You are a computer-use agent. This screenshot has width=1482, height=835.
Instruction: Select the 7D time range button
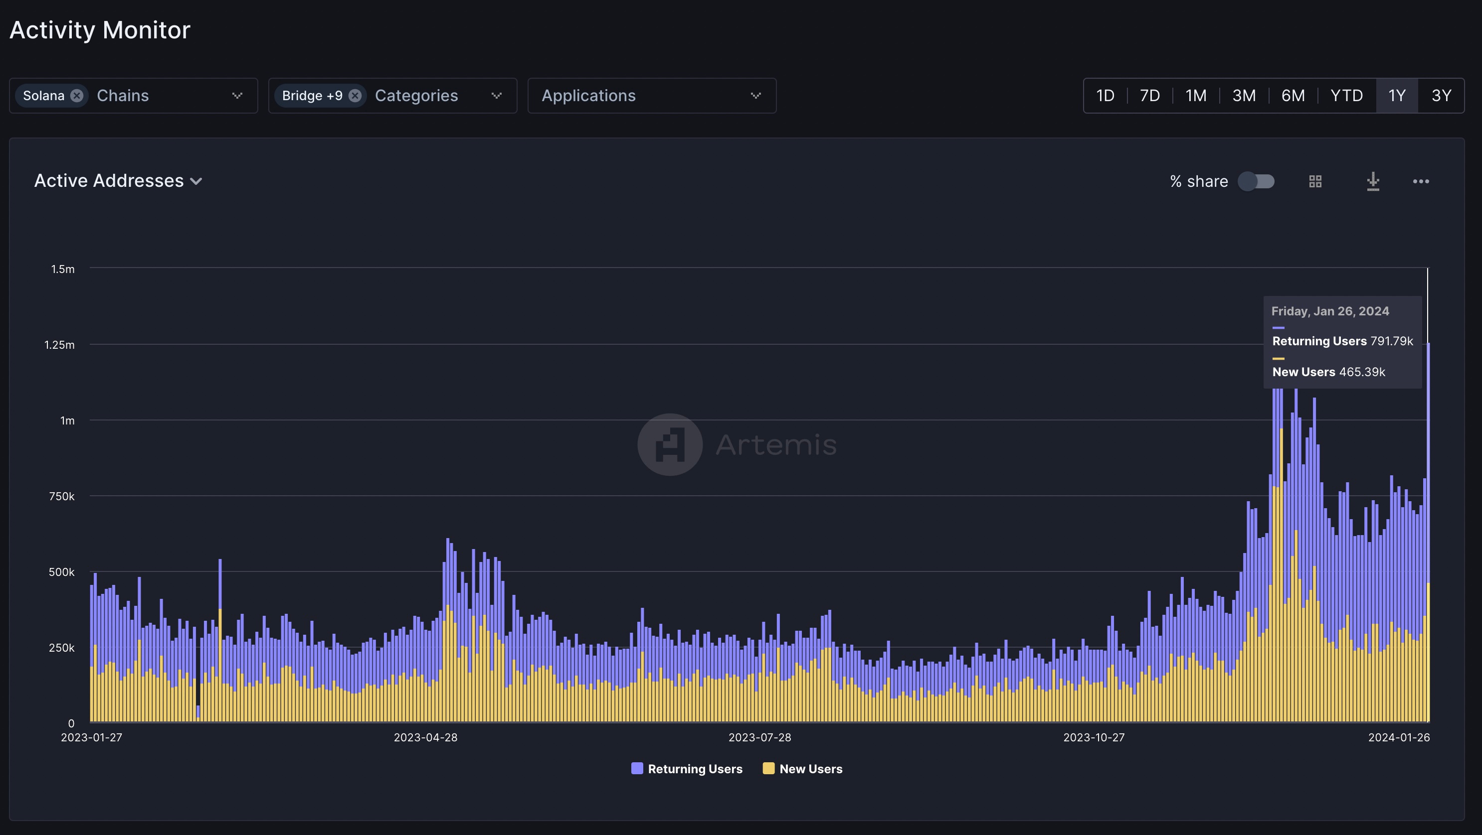pos(1149,95)
